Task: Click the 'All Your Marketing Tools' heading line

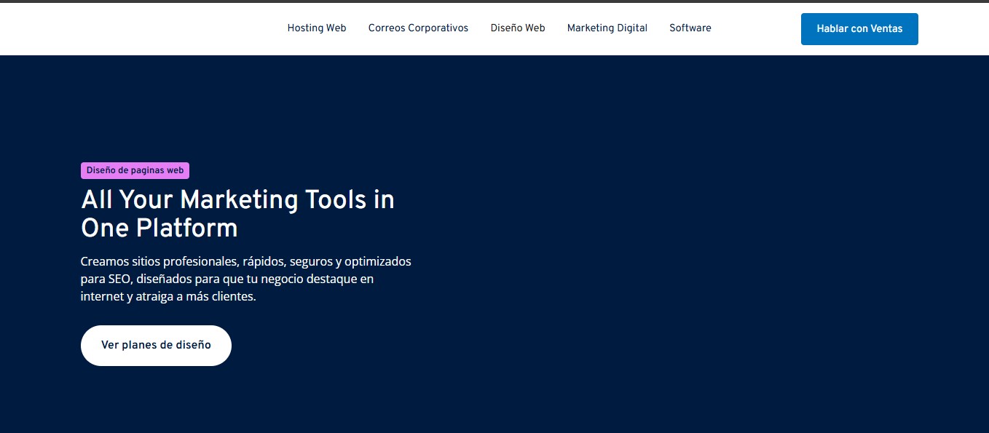Action: (237, 200)
